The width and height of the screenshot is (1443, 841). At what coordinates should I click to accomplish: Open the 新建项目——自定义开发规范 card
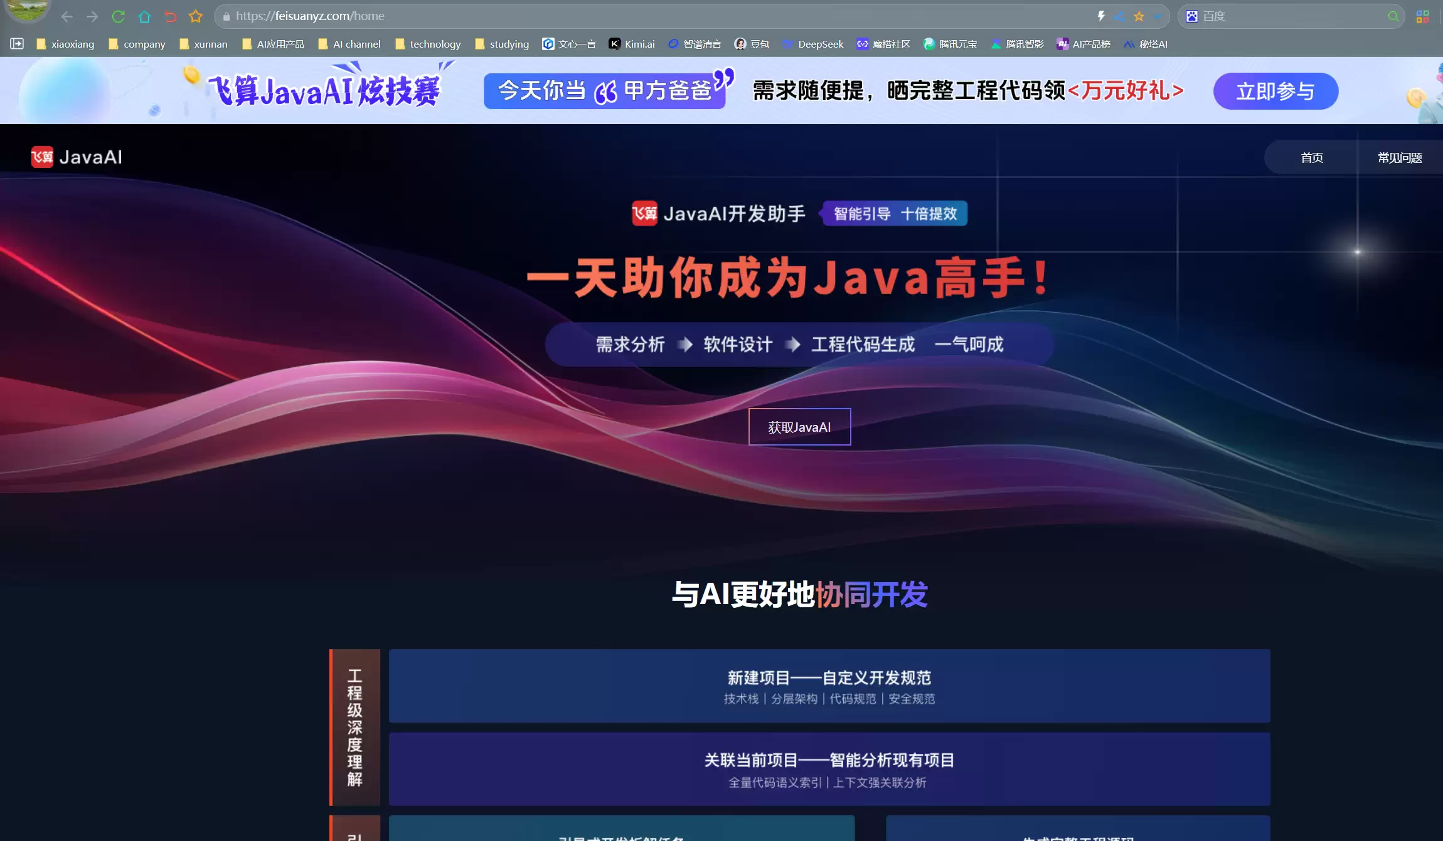tap(829, 686)
